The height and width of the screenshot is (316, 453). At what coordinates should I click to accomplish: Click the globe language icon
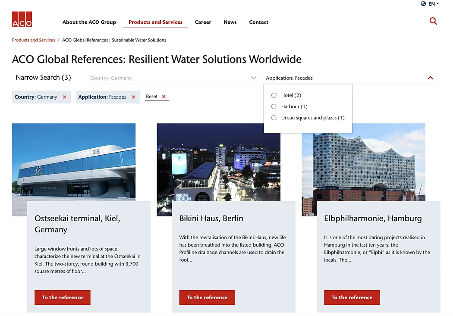423,4
